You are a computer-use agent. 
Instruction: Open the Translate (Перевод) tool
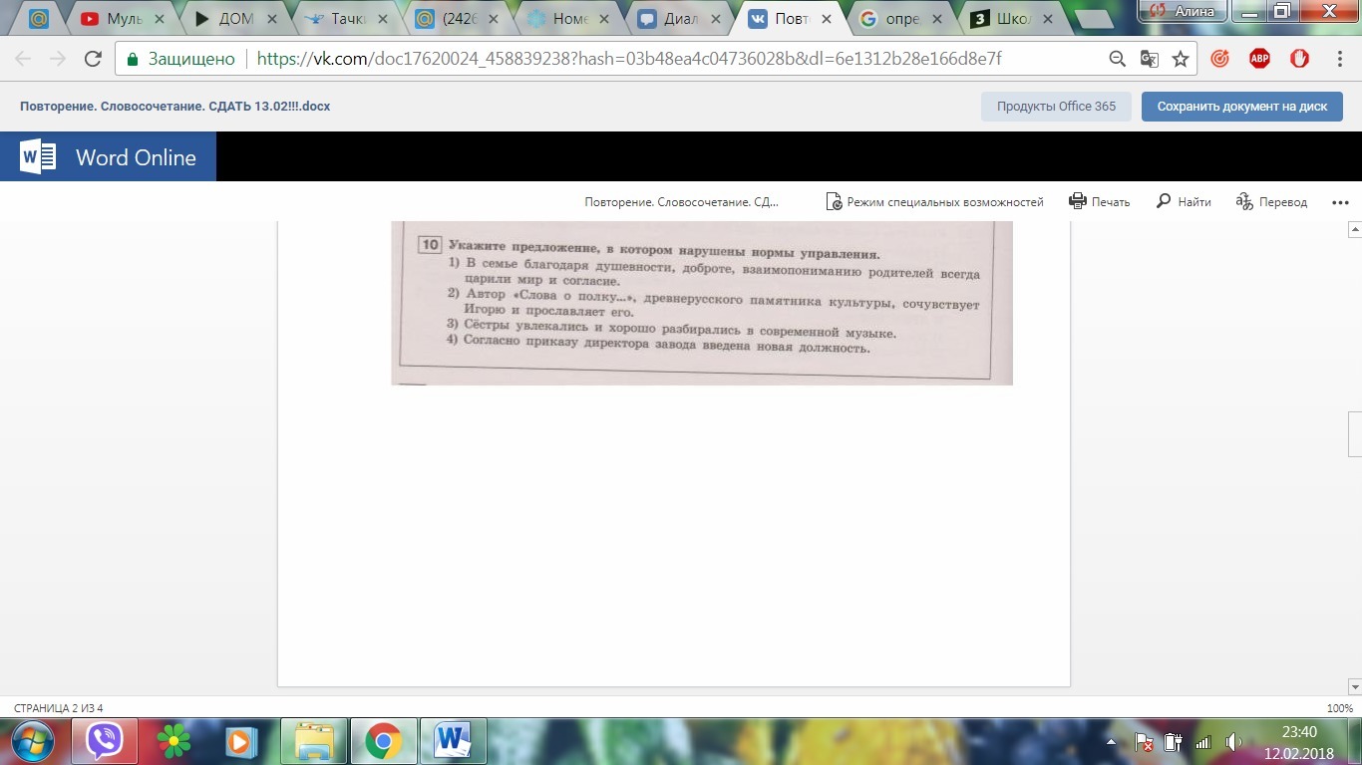(1271, 201)
